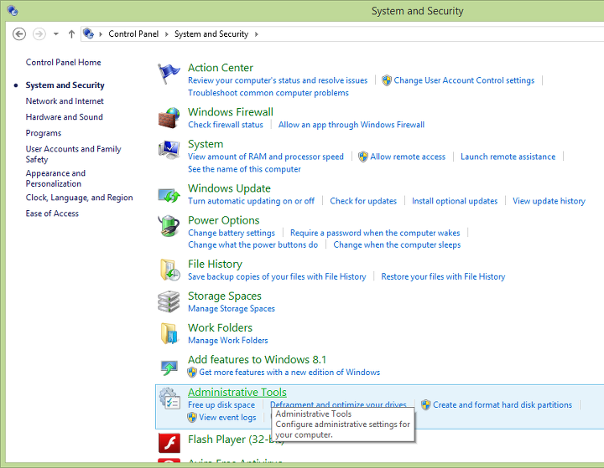The image size is (604, 468).
Task: Click Manage Work Folders
Action: click(227, 341)
